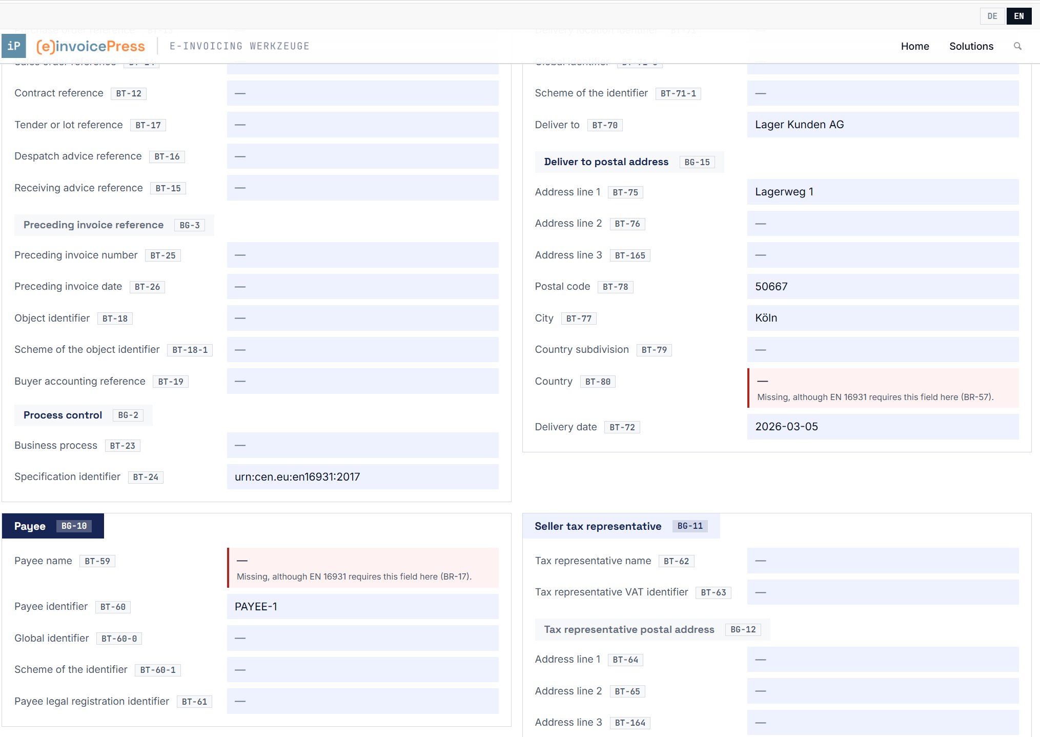
Task: Open the search magnifier icon
Action: click(x=1017, y=46)
